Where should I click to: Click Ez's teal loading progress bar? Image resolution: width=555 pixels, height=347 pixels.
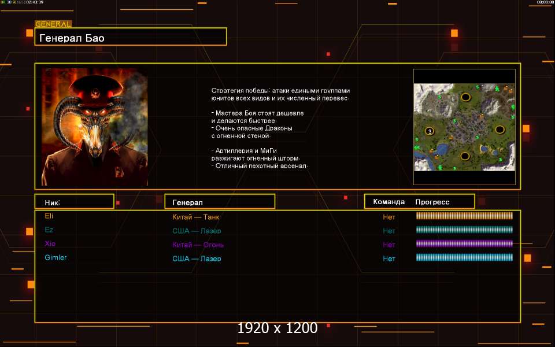pyautogui.click(x=464, y=230)
